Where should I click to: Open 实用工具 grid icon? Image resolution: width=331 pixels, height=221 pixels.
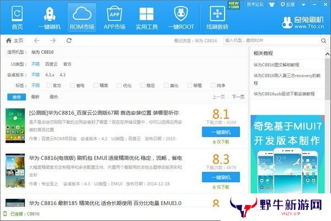tap(147, 18)
